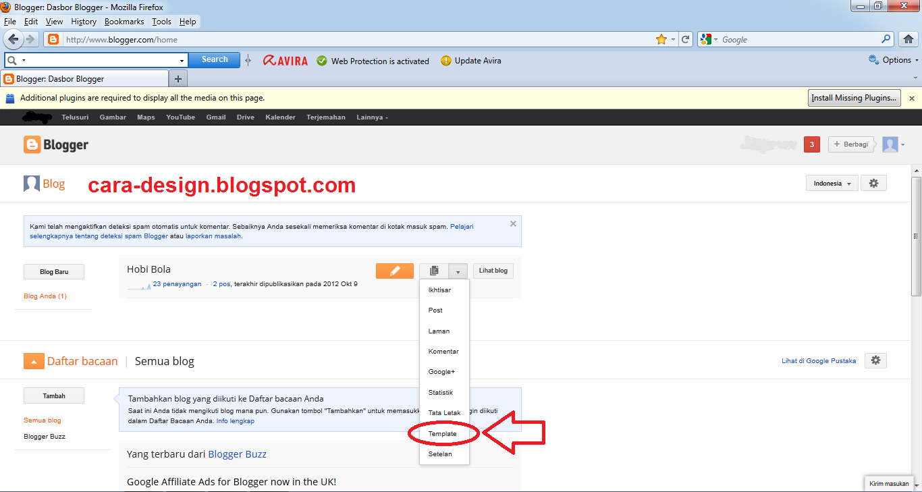The image size is (922, 492).
Task: Open the Indonesia language dropdown
Action: tap(832, 183)
